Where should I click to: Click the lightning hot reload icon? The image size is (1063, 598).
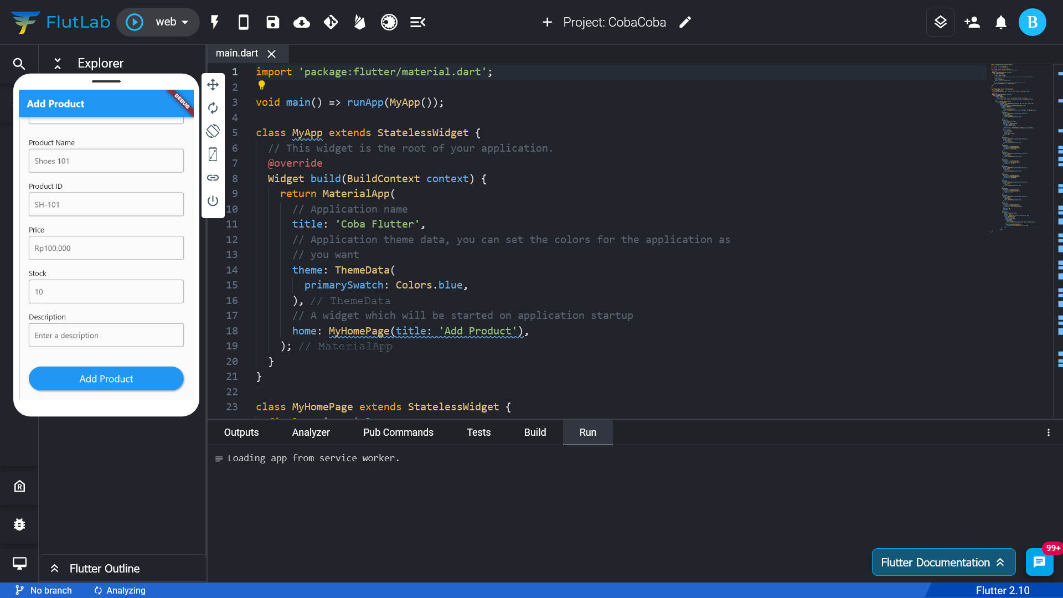click(x=215, y=22)
